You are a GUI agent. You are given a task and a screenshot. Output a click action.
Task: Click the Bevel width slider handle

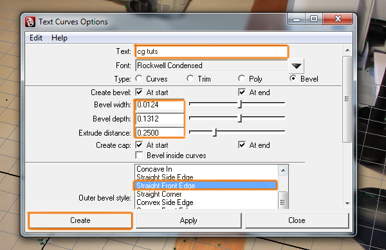click(x=240, y=104)
